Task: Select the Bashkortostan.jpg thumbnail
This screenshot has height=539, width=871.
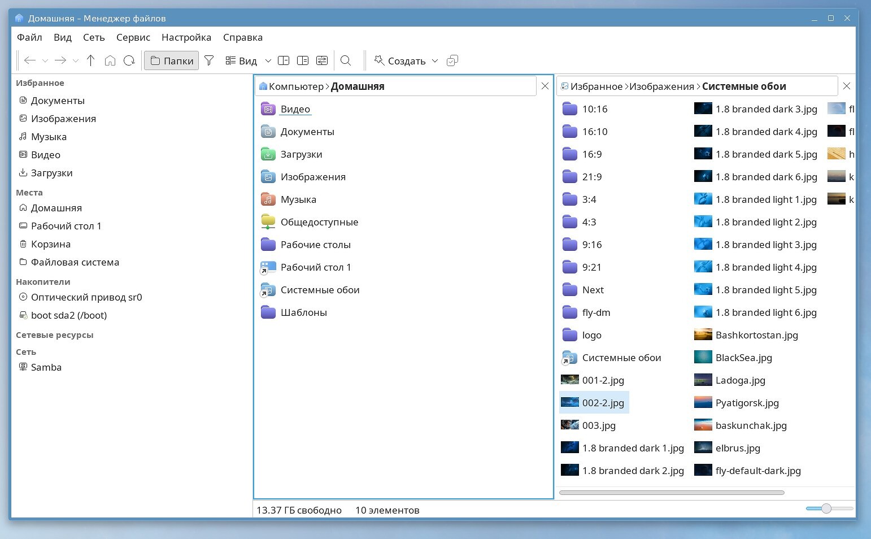Action: 703,334
